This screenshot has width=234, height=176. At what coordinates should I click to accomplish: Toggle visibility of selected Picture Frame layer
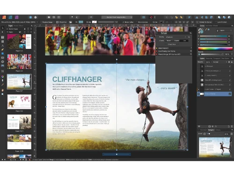point(230,94)
